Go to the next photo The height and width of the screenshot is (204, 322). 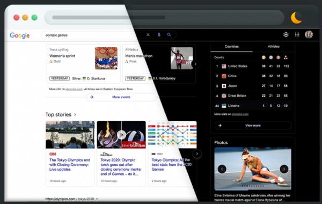[x=284, y=169]
